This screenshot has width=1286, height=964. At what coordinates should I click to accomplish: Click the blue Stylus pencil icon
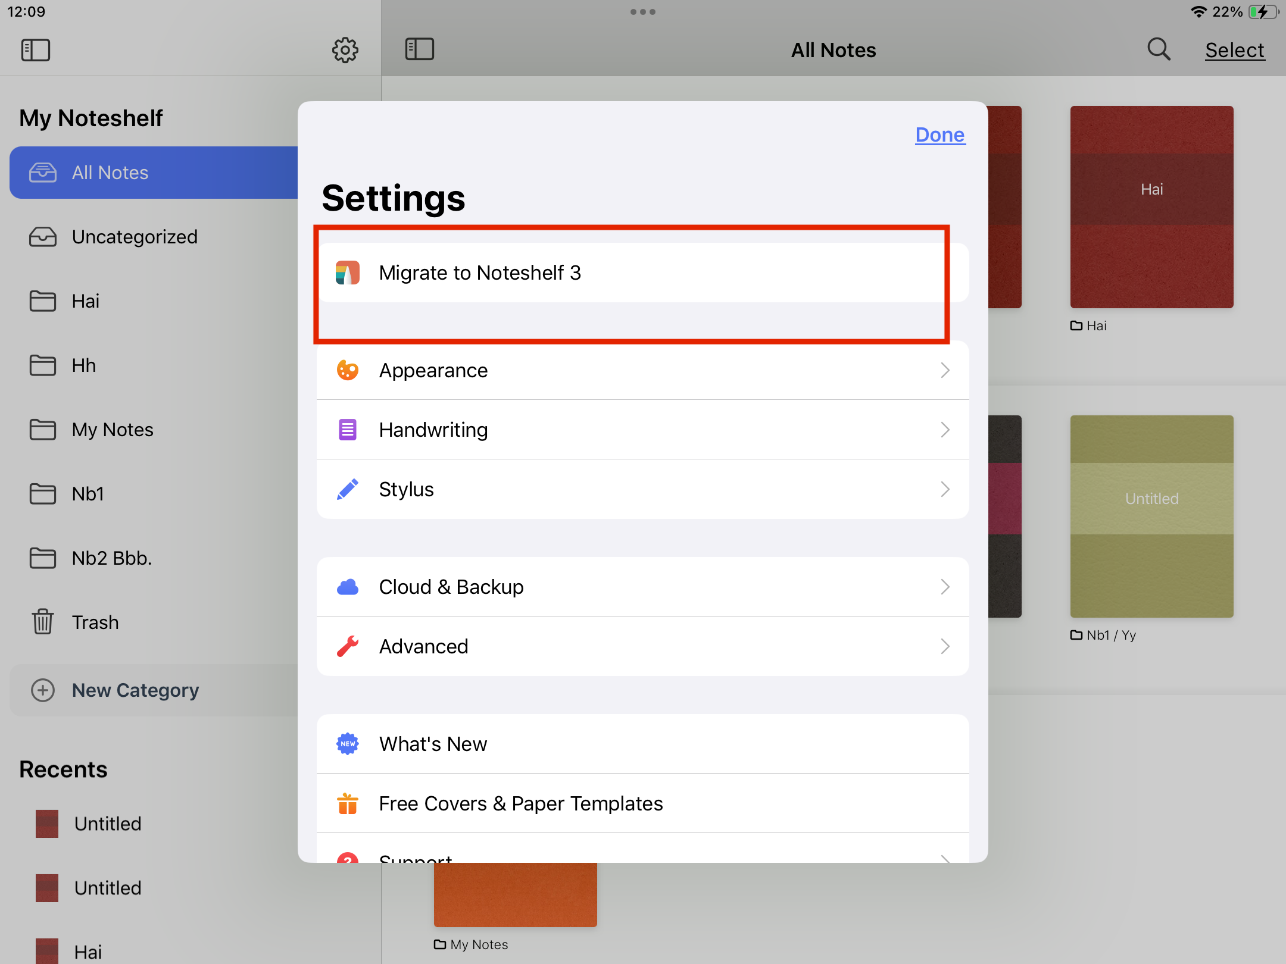click(x=348, y=489)
